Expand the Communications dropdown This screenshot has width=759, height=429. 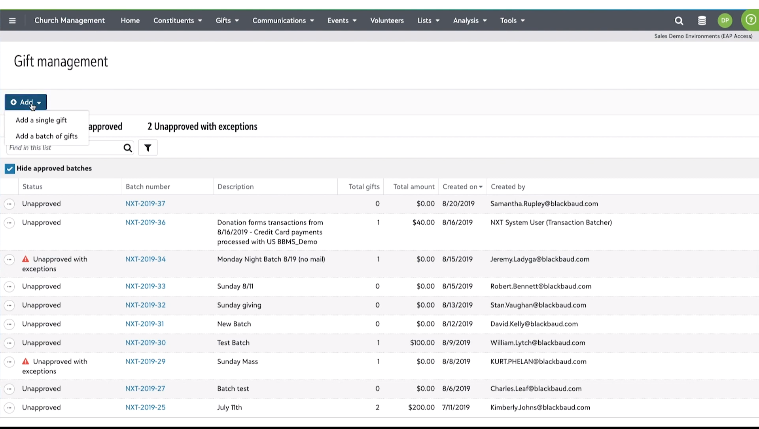(x=283, y=21)
